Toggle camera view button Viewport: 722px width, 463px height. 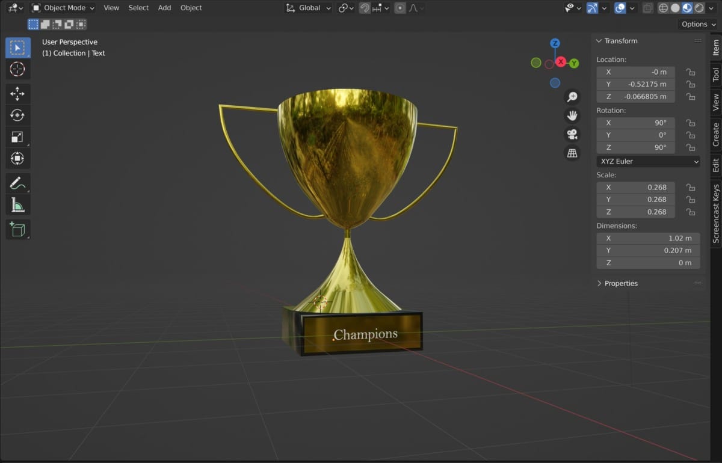(x=572, y=134)
